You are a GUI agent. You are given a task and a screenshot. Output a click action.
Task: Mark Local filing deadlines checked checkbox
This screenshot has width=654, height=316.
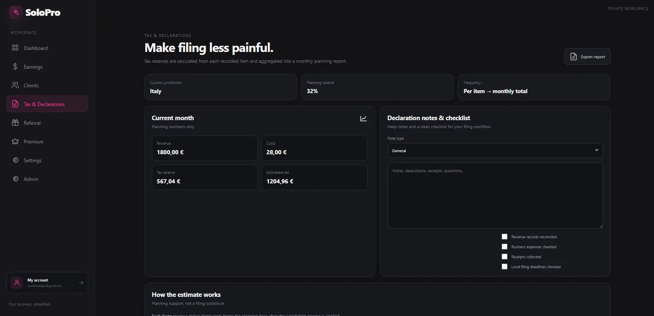[x=505, y=267]
